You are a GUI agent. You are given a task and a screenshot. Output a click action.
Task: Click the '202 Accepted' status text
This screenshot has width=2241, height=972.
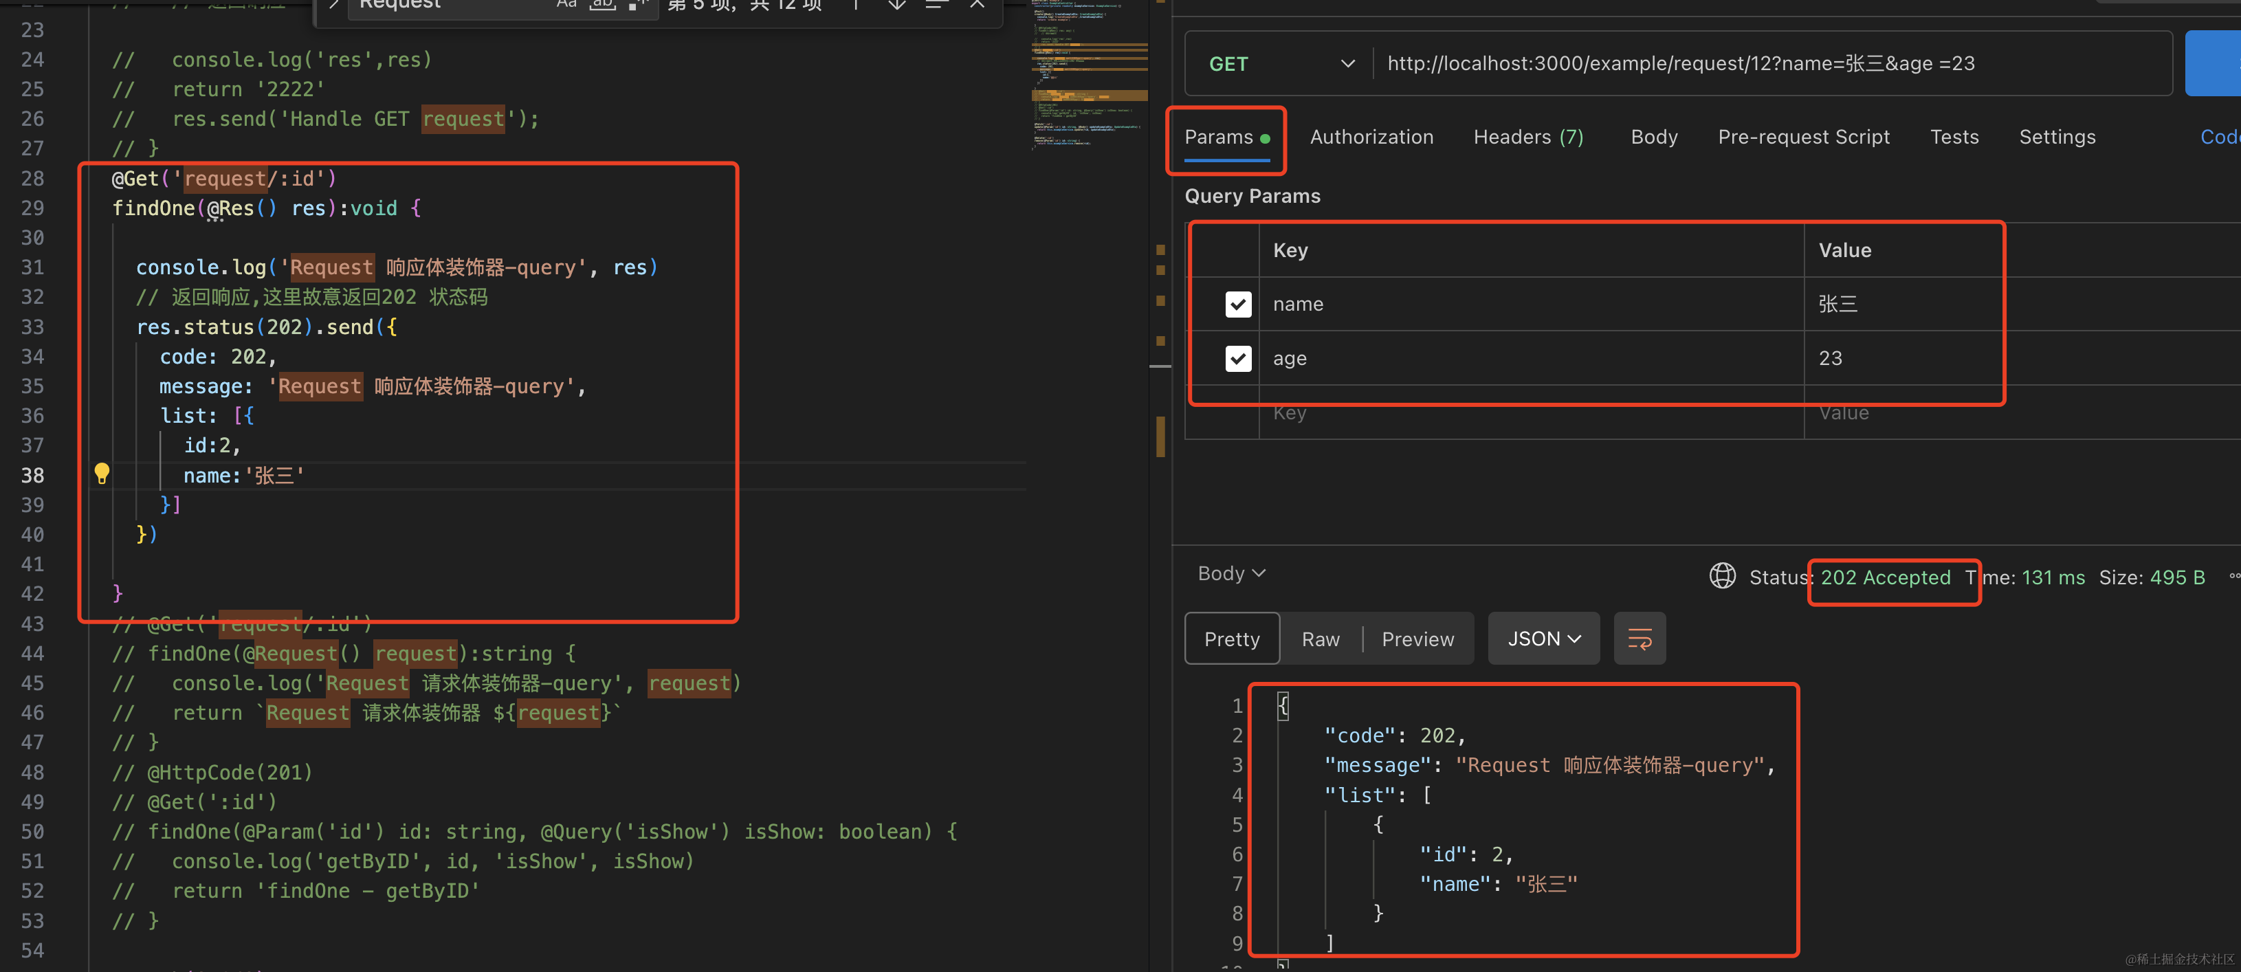click(1885, 577)
